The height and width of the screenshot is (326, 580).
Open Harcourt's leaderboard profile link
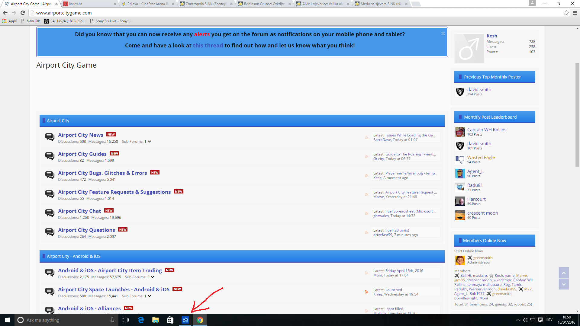(476, 199)
